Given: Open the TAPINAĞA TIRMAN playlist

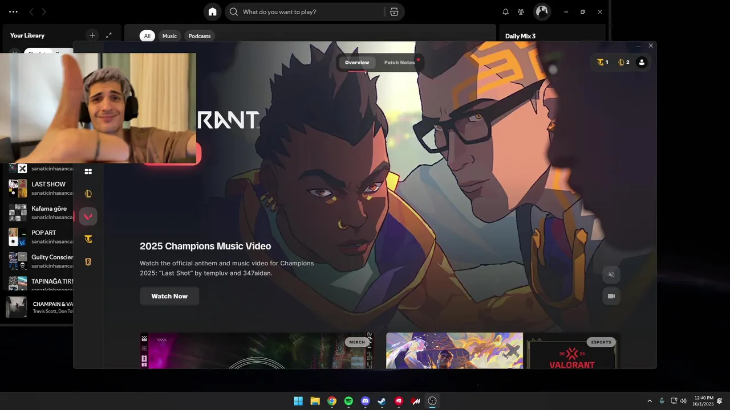Looking at the screenshot, I should [x=40, y=283].
